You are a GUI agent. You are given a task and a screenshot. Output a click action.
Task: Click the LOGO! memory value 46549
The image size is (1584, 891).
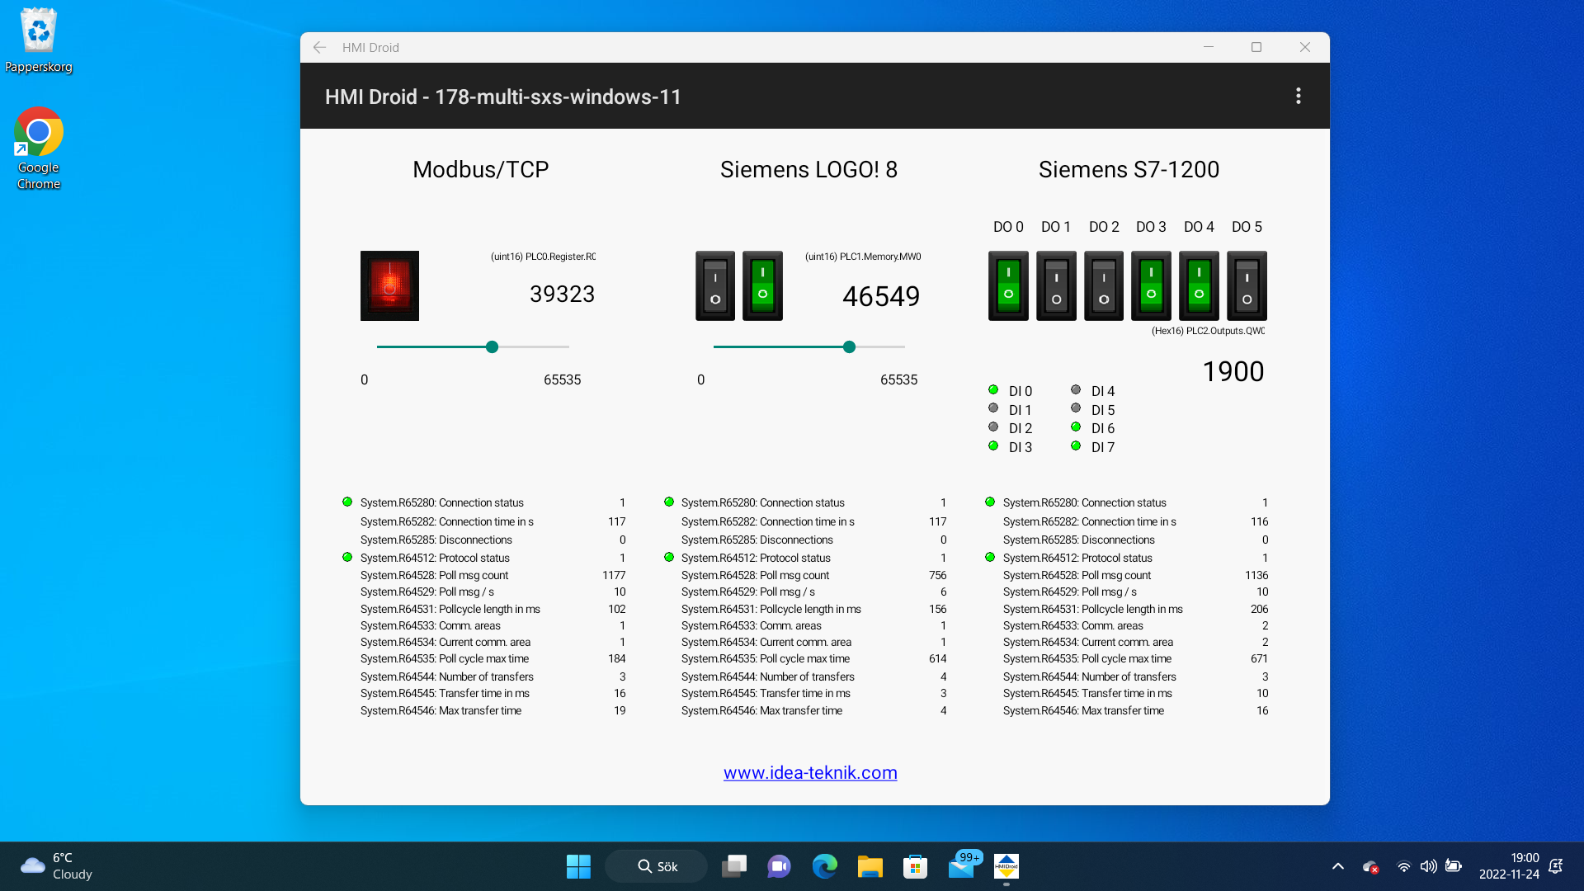point(880,296)
